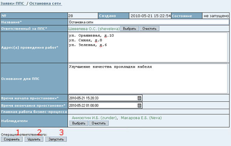The height and width of the screenshot is (146, 231).
Task: Click the request number 28 cell
Action: coord(83,16)
